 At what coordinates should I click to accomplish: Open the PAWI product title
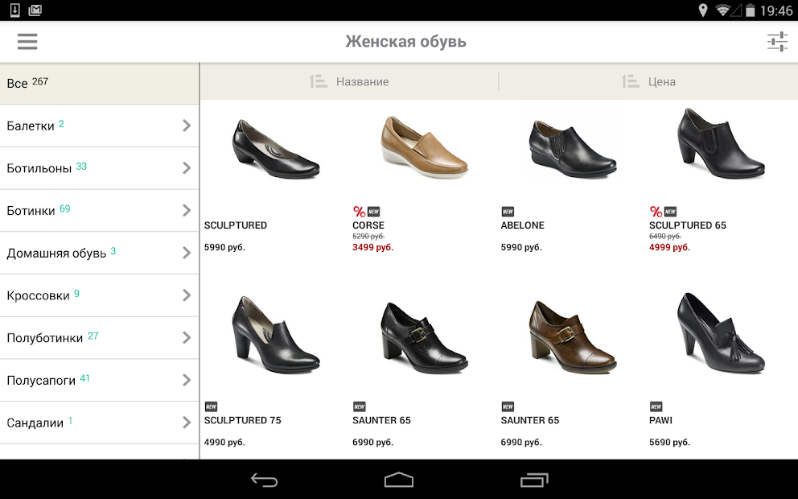click(x=660, y=420)
